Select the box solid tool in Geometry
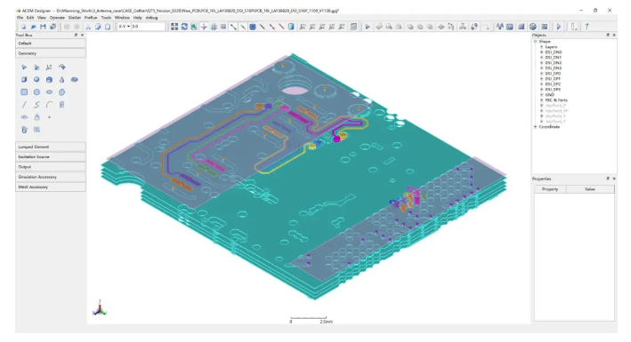 coord(24,80)
